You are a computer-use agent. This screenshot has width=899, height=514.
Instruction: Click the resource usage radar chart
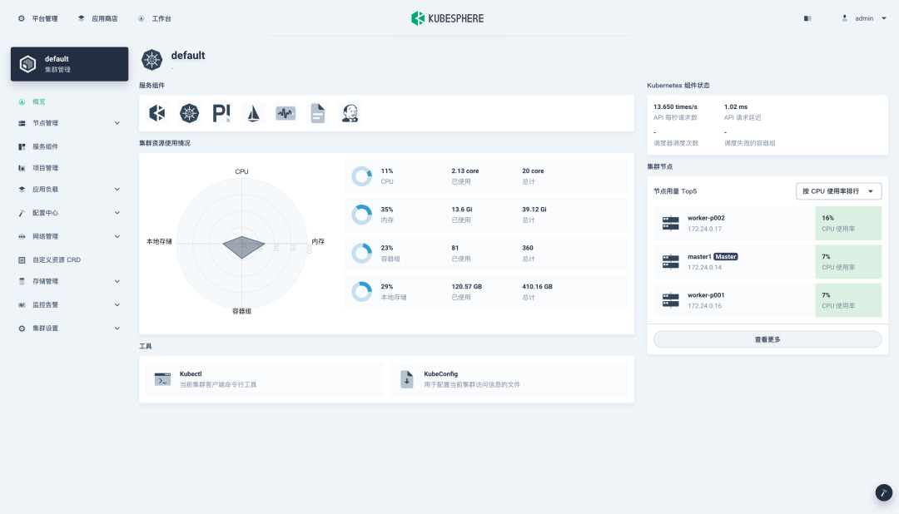pyautogui.click(x=242, y=244)
